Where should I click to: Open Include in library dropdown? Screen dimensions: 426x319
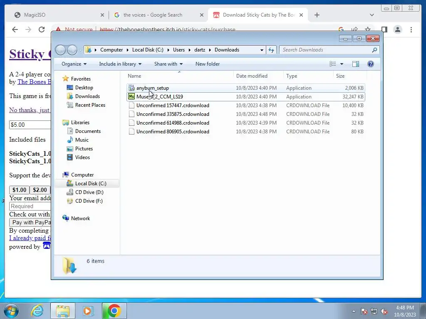120,64
